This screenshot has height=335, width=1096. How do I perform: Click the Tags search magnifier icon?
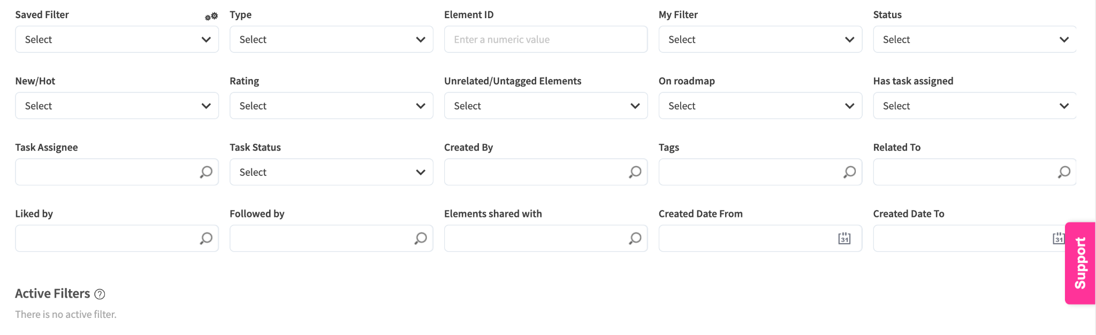(x=849, y=172)
